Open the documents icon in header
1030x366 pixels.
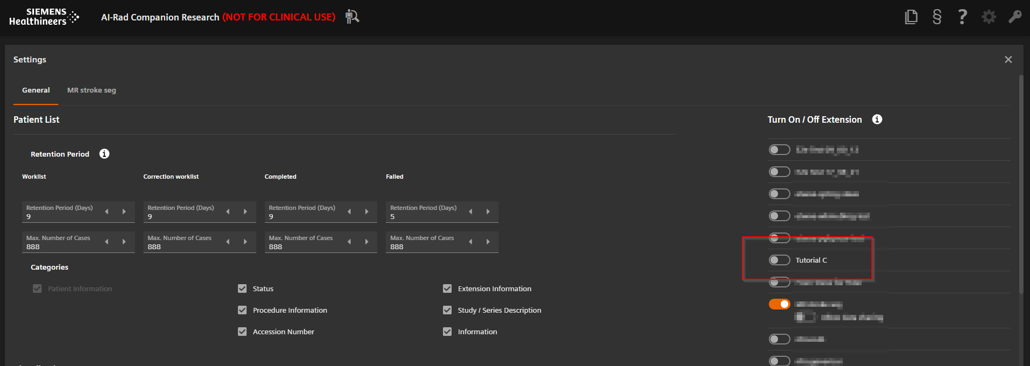(911, 17)
